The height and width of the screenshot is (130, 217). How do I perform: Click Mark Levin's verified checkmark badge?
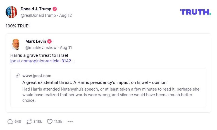tap(49, 41)
